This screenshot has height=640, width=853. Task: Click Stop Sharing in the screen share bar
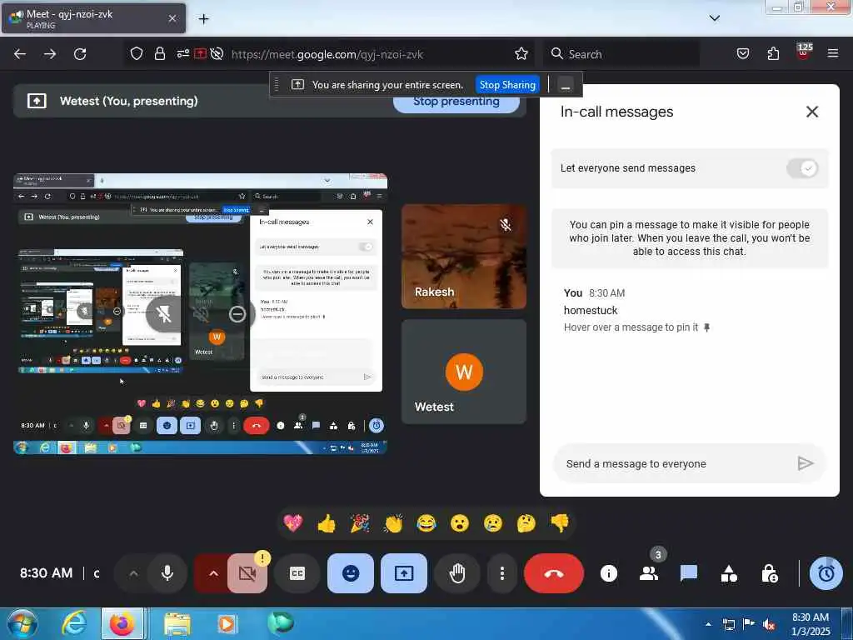coord(507,85)
